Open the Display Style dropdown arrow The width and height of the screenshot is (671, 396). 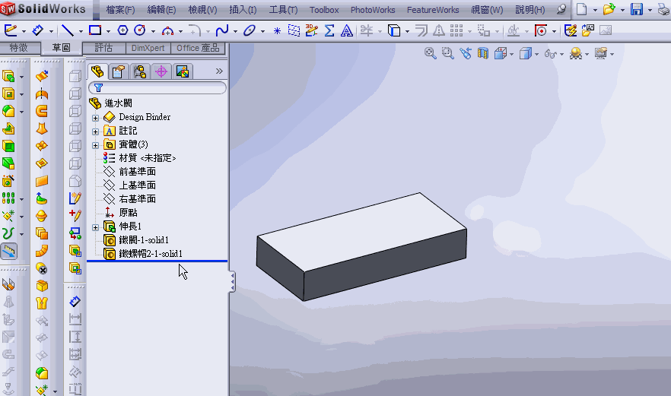coord(536,54)
